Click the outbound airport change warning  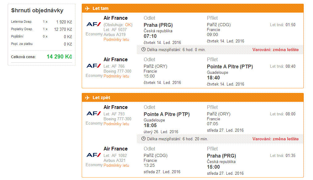tap(275, 50)
